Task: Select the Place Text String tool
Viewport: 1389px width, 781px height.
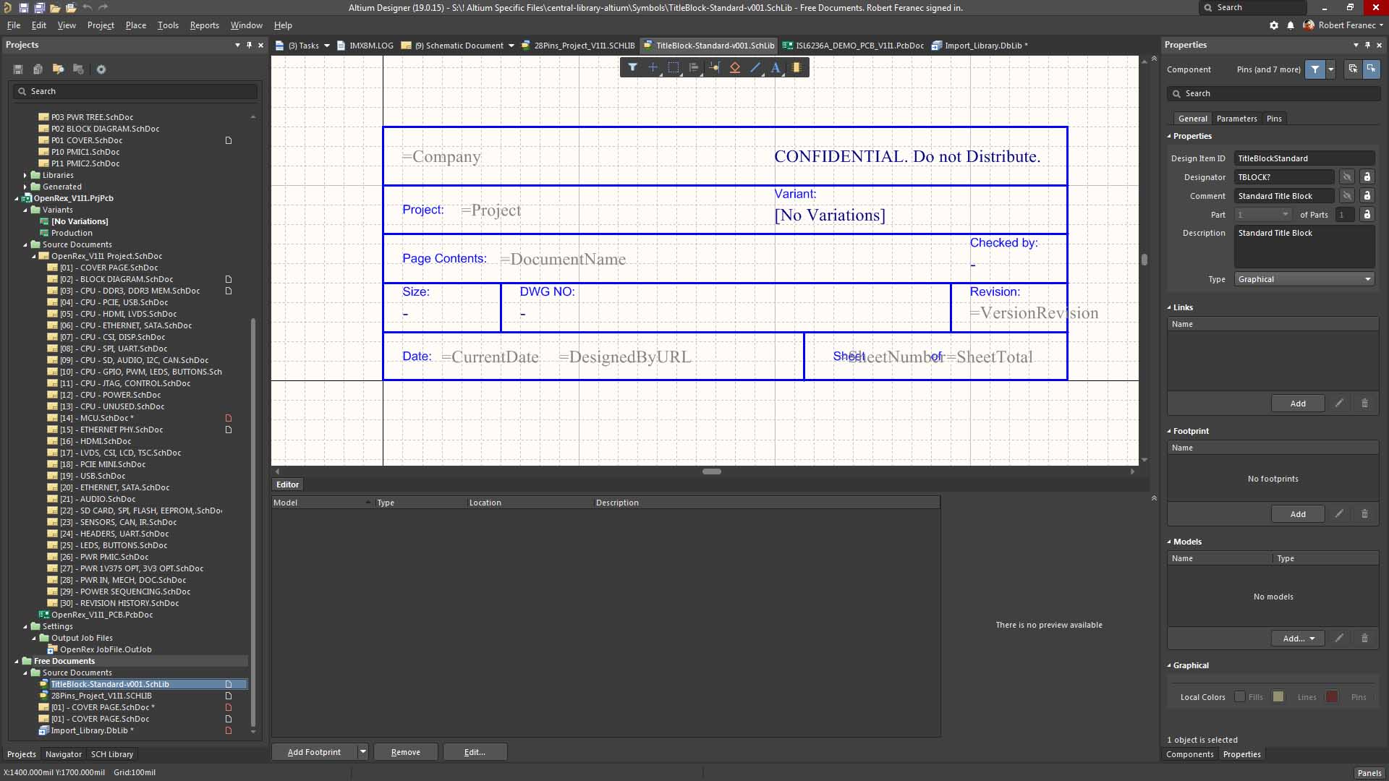Action: click(776, 67)
